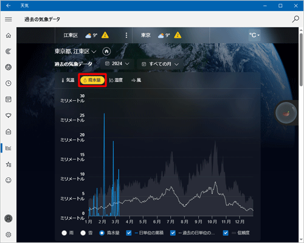
Task: Expand the 東京都, 江東区 location dropdown
Action: (75, 52)
